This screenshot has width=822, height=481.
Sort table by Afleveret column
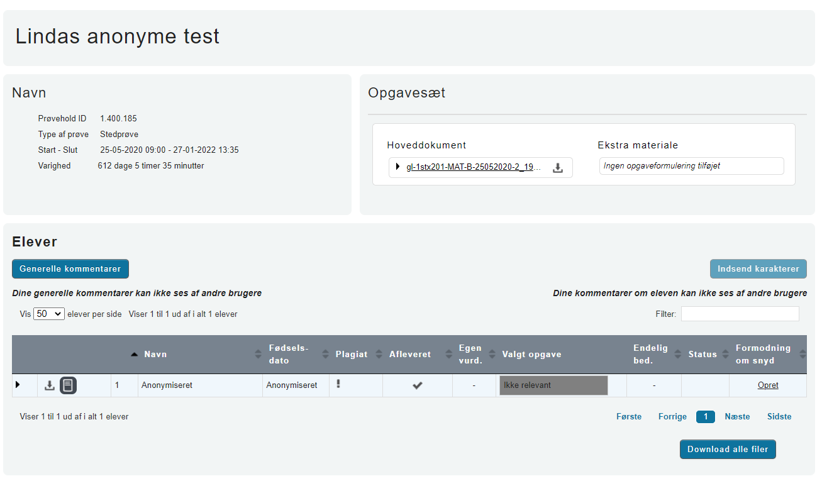tap(418, 354)
